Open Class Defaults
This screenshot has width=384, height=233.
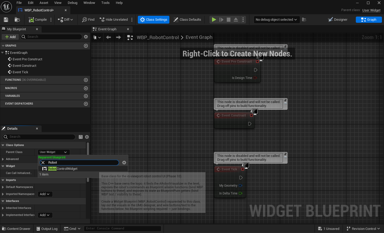(187, 20)
